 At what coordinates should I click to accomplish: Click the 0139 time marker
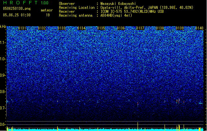(x=180, y=28)
